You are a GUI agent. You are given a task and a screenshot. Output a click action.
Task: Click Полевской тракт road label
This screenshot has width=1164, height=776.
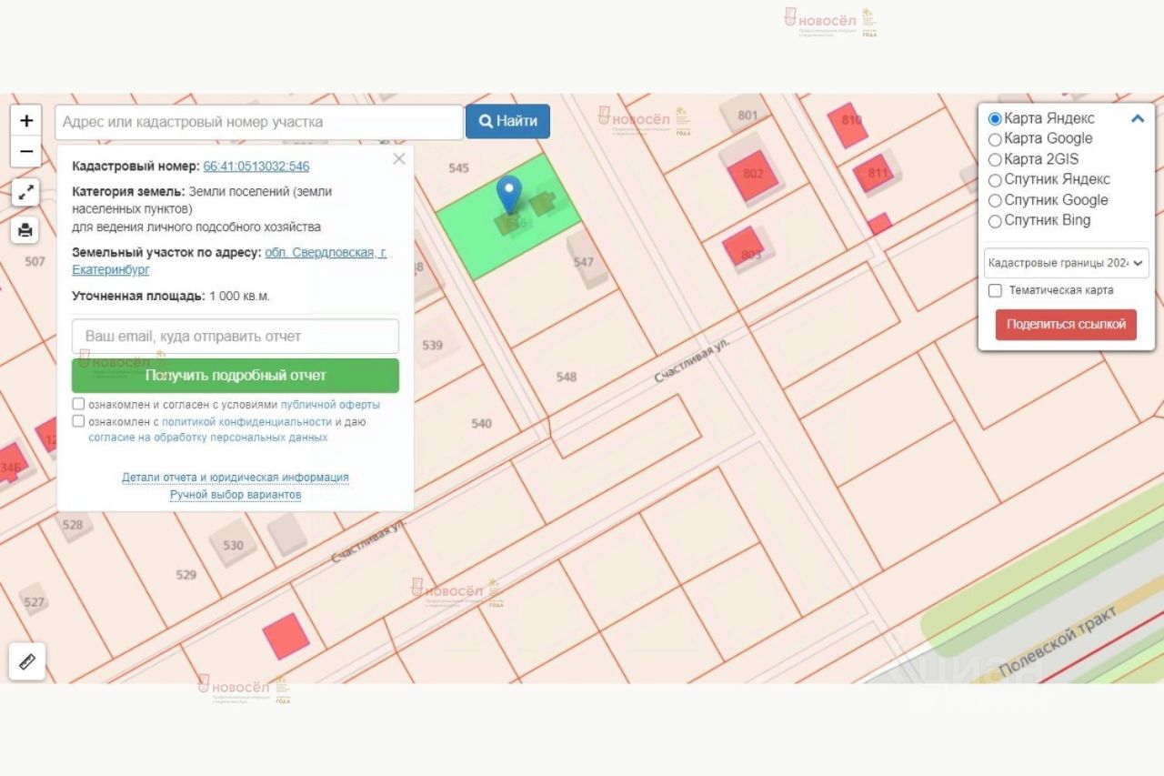[x=1057, y=642]
